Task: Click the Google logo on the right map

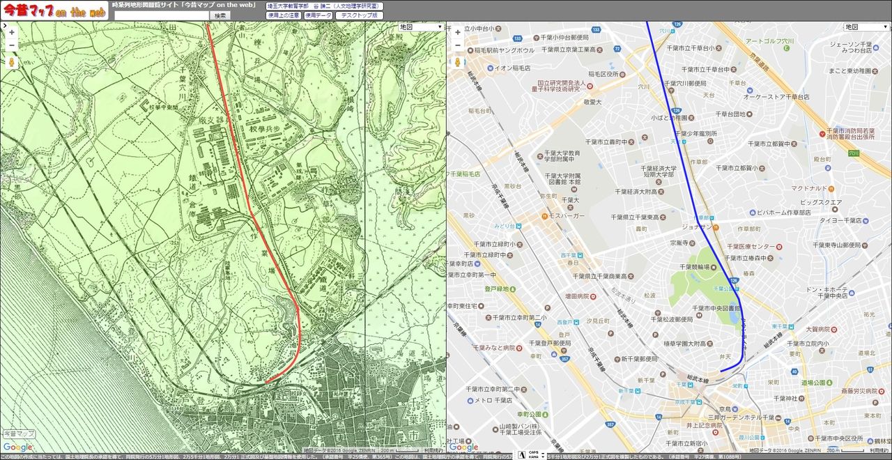Action: (x=462, y=447)
